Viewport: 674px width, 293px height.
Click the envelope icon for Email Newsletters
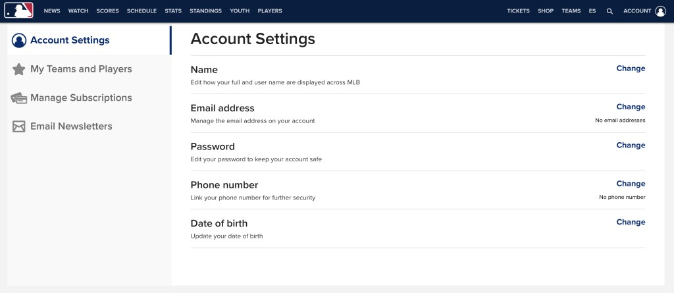tap(19, 126)
